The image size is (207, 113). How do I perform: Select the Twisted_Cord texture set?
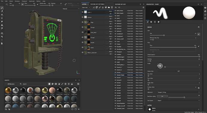coord(129,109)
